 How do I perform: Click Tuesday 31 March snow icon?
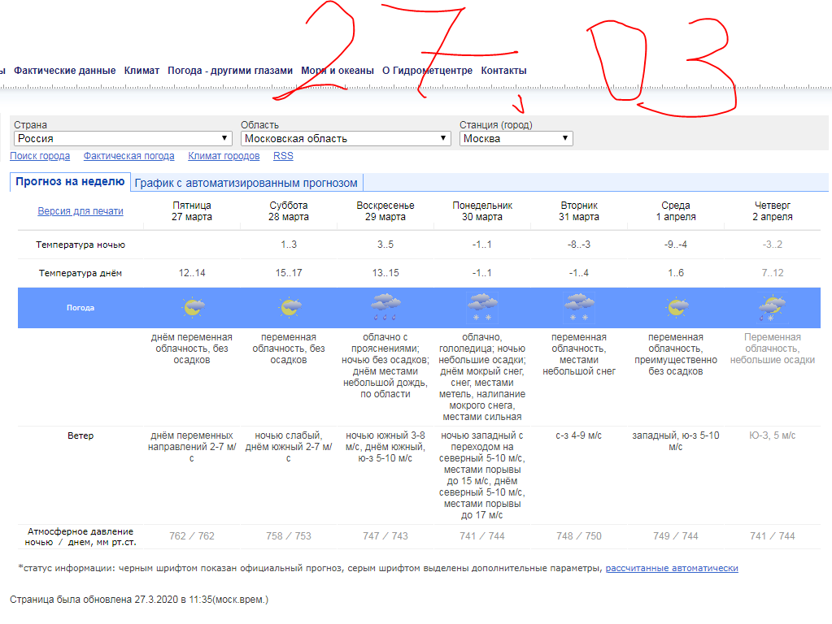click(579, 307)
